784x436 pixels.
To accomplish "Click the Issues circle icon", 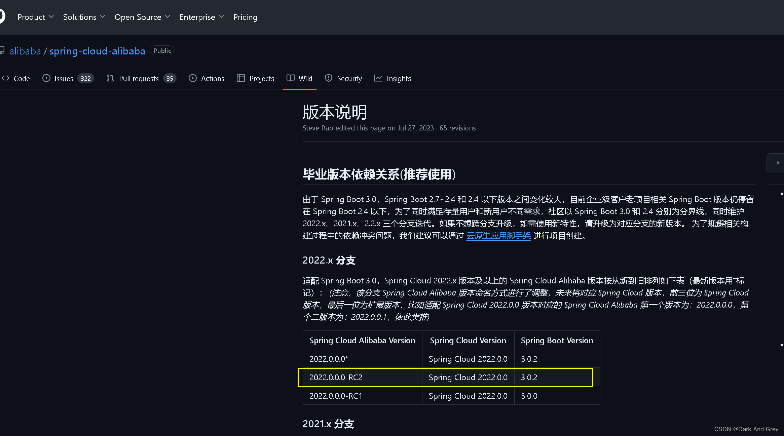I will point(46,78).
